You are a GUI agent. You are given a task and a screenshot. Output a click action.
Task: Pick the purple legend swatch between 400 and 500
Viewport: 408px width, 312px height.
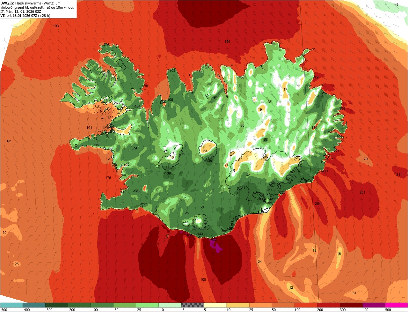click(374, 305)
